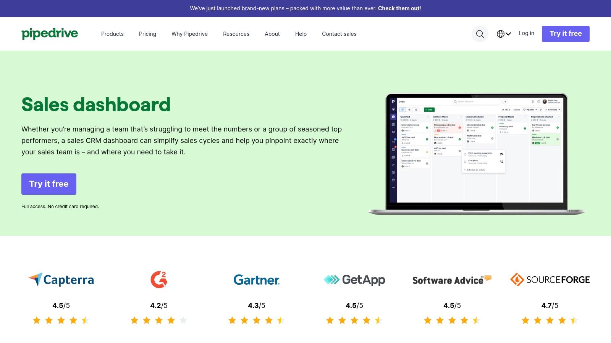Open the Pricing page
This screenshot has width=611, height=343.
point(147,34)
